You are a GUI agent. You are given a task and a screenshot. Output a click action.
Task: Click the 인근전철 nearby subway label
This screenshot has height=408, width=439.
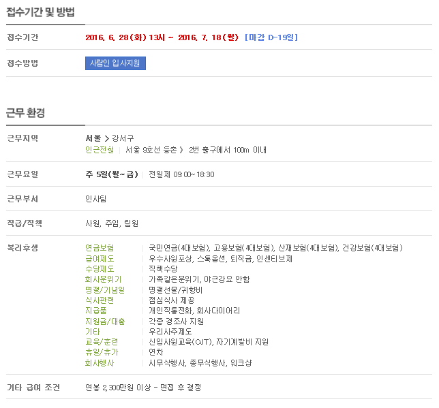(99, 149)
